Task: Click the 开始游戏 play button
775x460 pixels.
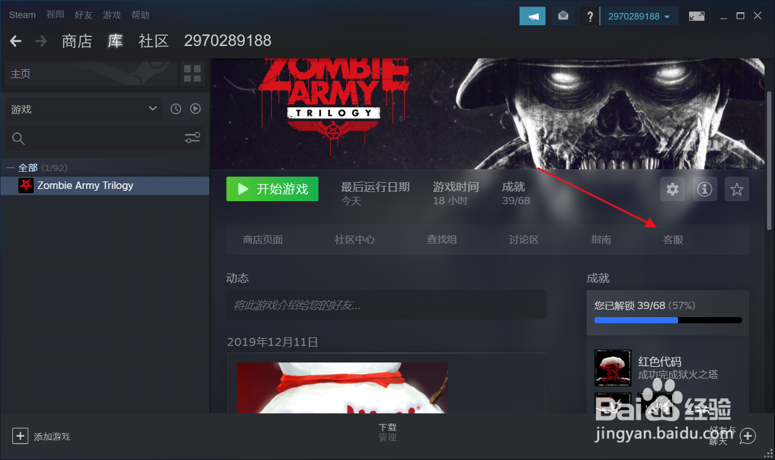Action: tap(272, 189)
